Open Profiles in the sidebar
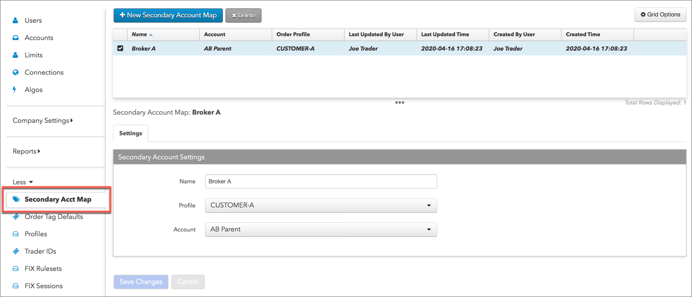Viewport: 692px width, 297px height. click(x=36, y=234)
